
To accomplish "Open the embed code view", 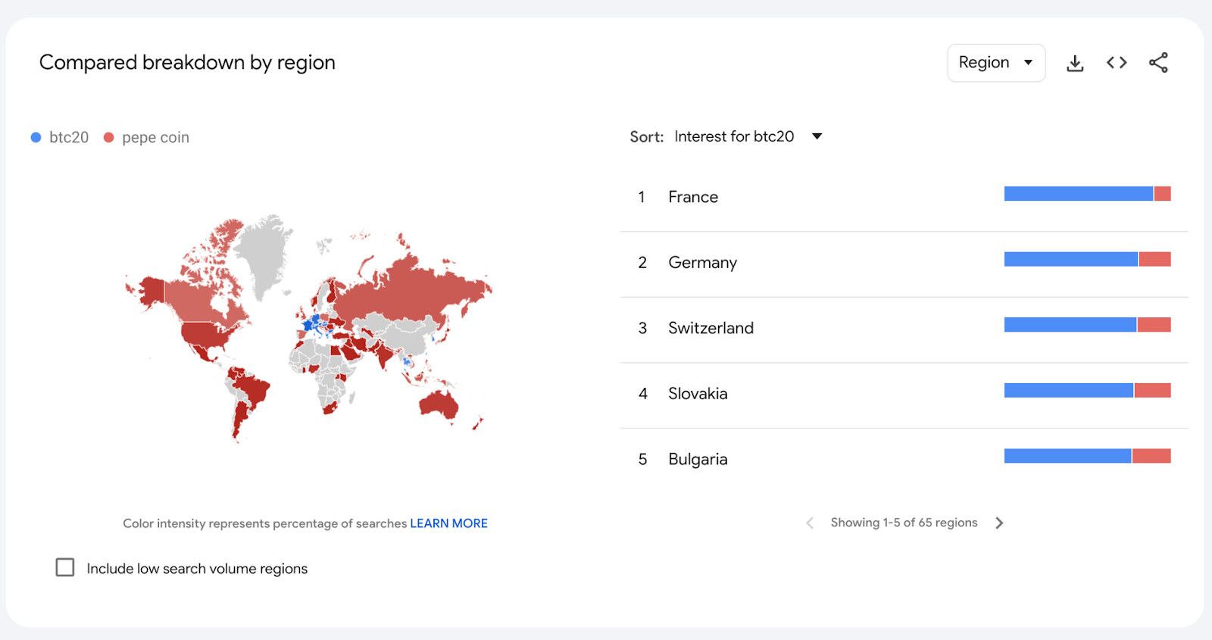I will (x=1116, y=63).
